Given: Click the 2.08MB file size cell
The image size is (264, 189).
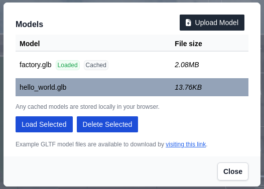Looking at the screenshot, I should click(187, 65).
